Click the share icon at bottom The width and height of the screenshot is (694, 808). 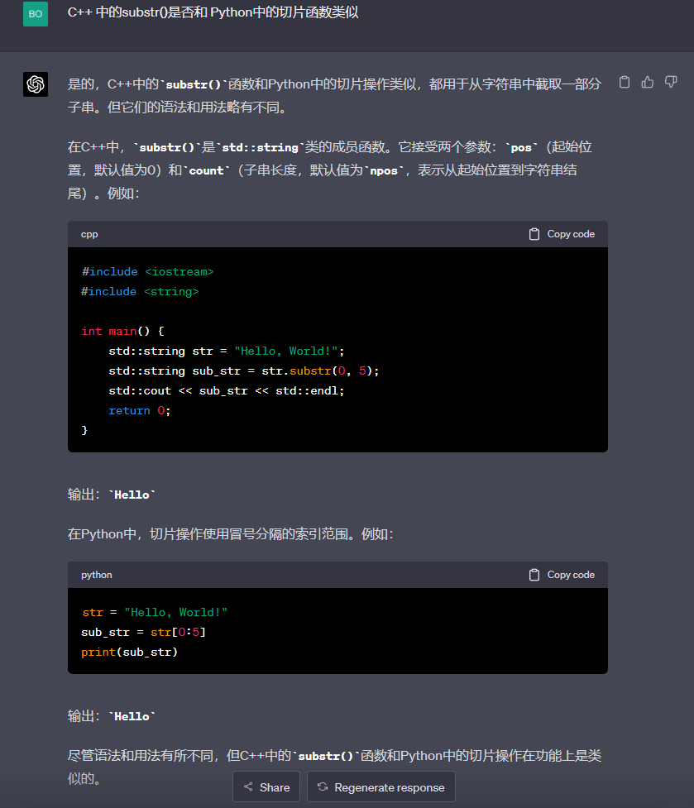[x=248, y=786]
